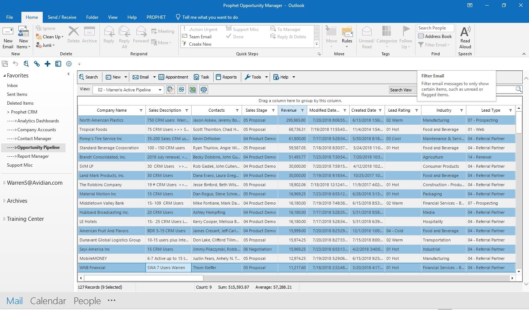The image size is (529, 310).
Task: Click the Categorize color grid icon
Action: (x=386, y=31)
